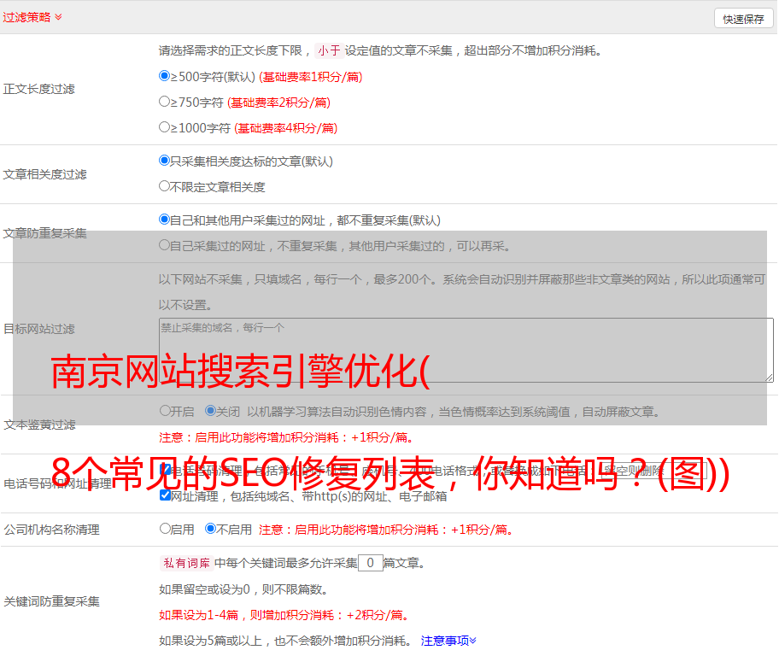This screenshot has height=656, width=779.
Task: Click the 目标网站过滤 label
Action: click(x=39, y=329)
